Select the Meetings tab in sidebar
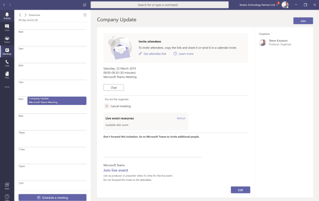The height and width of the screenshot is (201, 319). click(7, 51)
